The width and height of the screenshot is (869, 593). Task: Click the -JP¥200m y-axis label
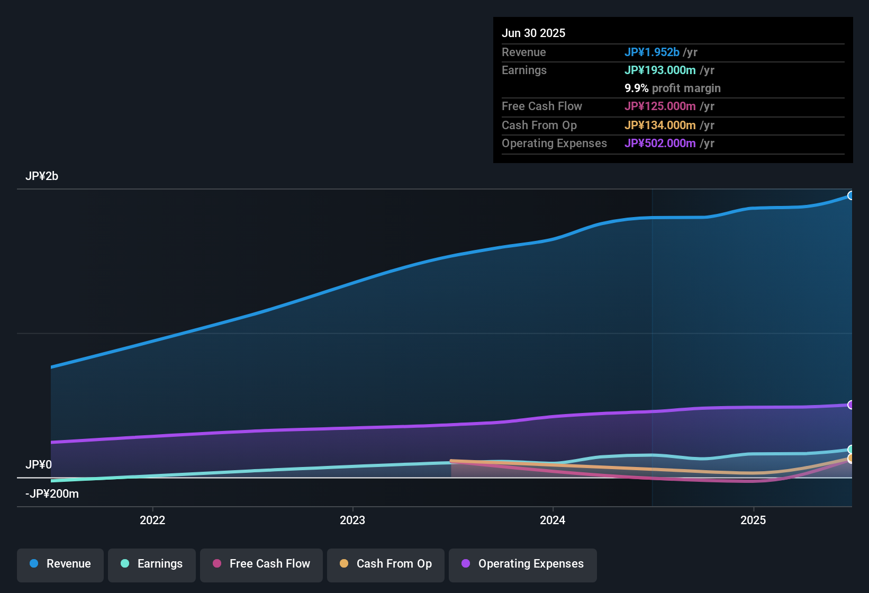(52, 494)
